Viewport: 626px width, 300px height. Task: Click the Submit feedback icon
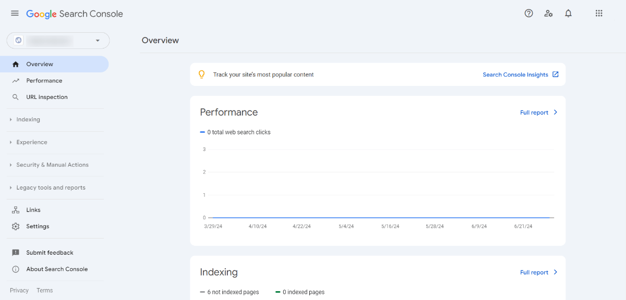16,253
